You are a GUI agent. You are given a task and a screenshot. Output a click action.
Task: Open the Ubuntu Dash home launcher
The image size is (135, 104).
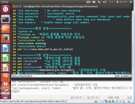click(x=5, y=9)
